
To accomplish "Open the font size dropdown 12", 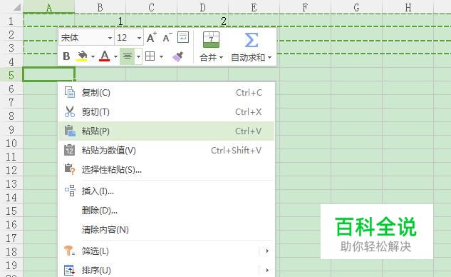I will [139, 38].
